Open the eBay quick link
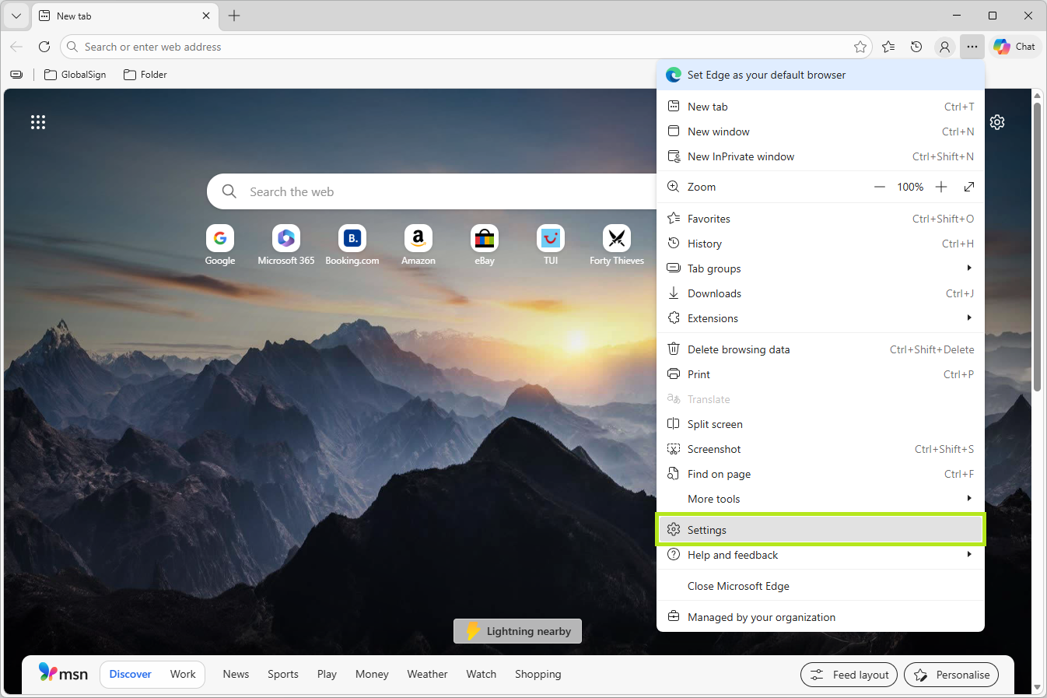The height and width of the screenshot is (698, 1047). (x=485, y=246)
